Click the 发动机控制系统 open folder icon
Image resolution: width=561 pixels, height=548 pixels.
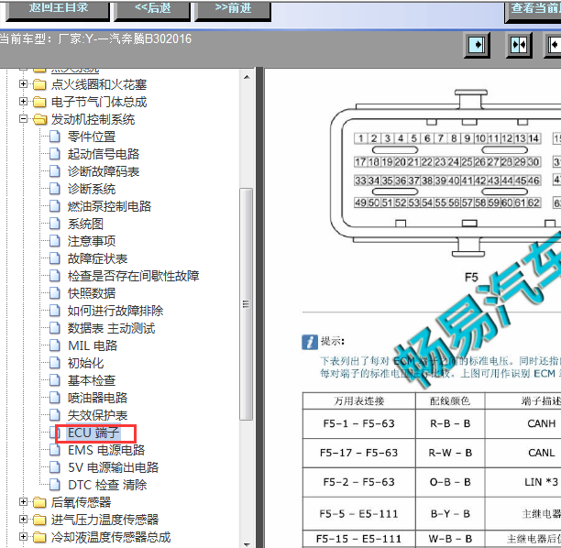[x=39, y=119]
